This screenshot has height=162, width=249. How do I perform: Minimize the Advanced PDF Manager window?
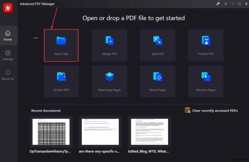point(233,4)
